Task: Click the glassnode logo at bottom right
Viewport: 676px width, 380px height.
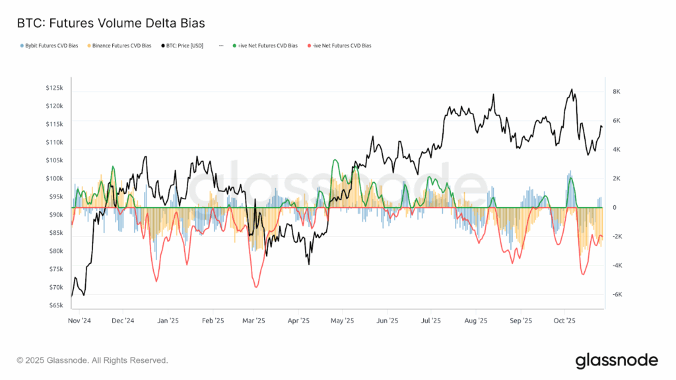Action: point(616,360)
